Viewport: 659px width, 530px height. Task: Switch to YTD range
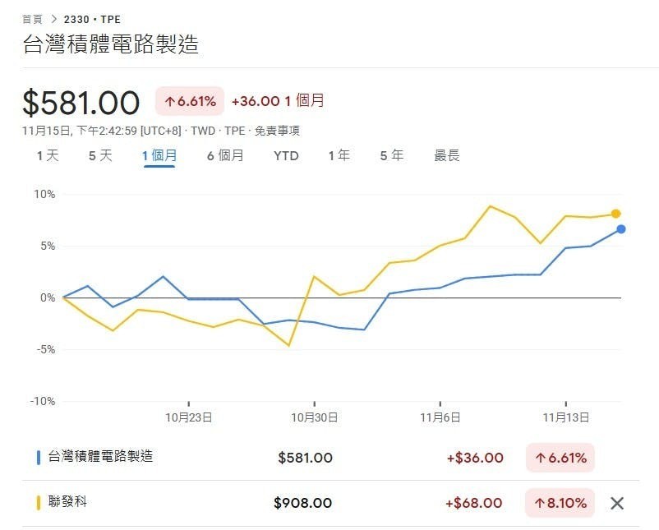(286, 156)
